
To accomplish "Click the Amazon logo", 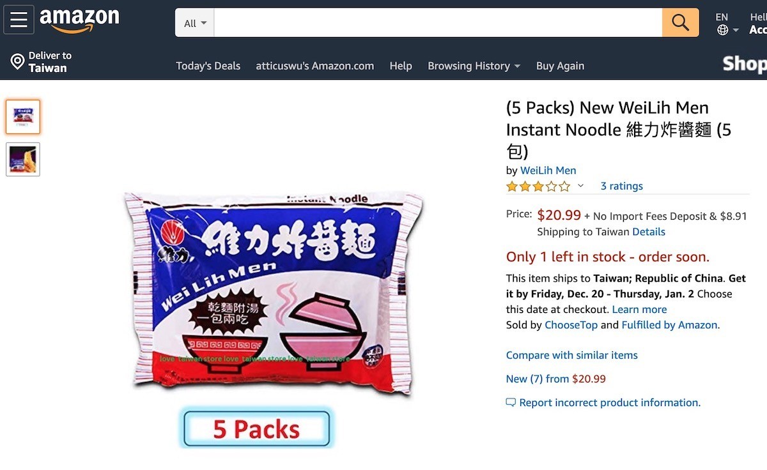I will [x=79, y=20].
